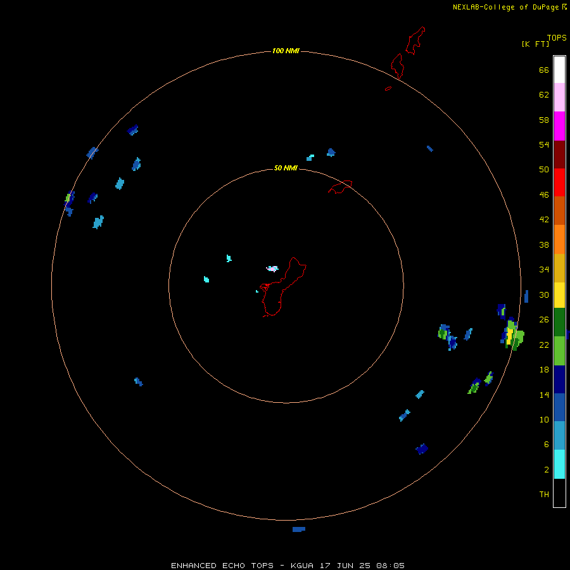Select the dark green legend band
This screenshot has height=570, width=570.
point(559,322)
